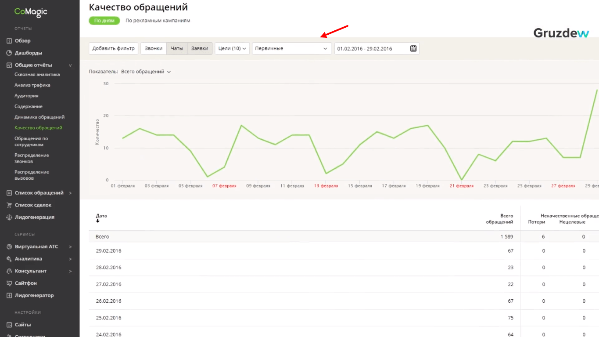Click the CoMagic logo
This screenshot has height=337, width=599.
31,12
